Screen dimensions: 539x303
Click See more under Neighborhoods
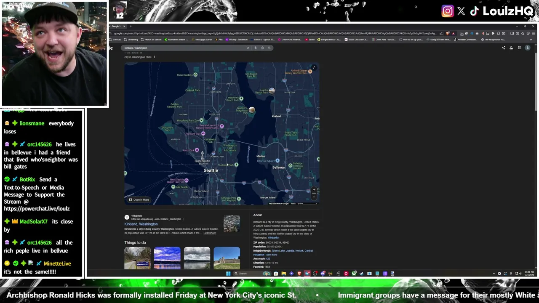272,255
